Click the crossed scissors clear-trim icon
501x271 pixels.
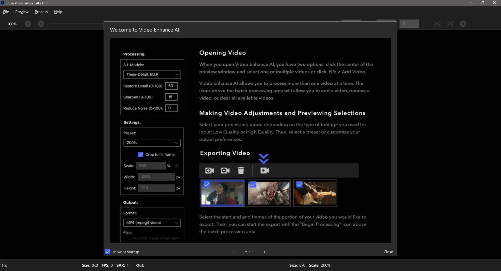point(450,24)
